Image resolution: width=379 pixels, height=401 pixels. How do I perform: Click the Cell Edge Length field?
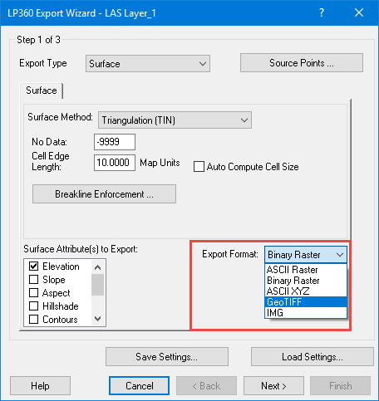(x=115, y=163)
